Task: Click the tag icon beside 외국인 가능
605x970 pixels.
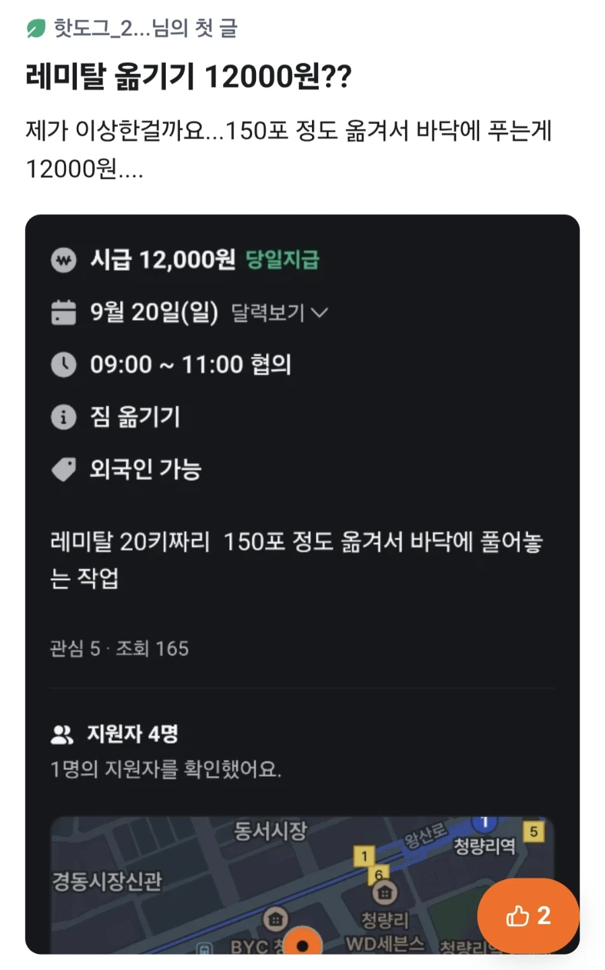Action: click(x=64, y=470)
